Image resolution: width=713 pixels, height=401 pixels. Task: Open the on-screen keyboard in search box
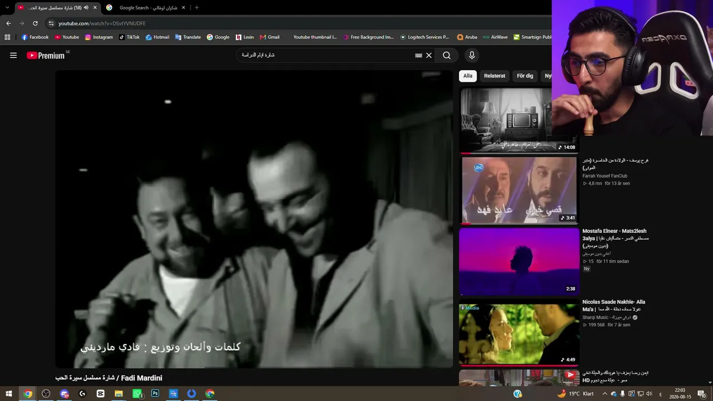[419, 55]
